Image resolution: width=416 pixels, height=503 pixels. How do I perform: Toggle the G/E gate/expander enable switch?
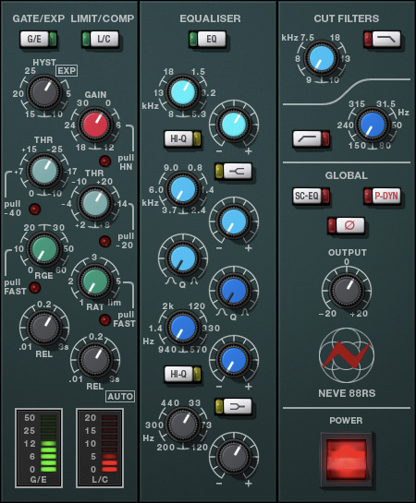coord(38,39)
